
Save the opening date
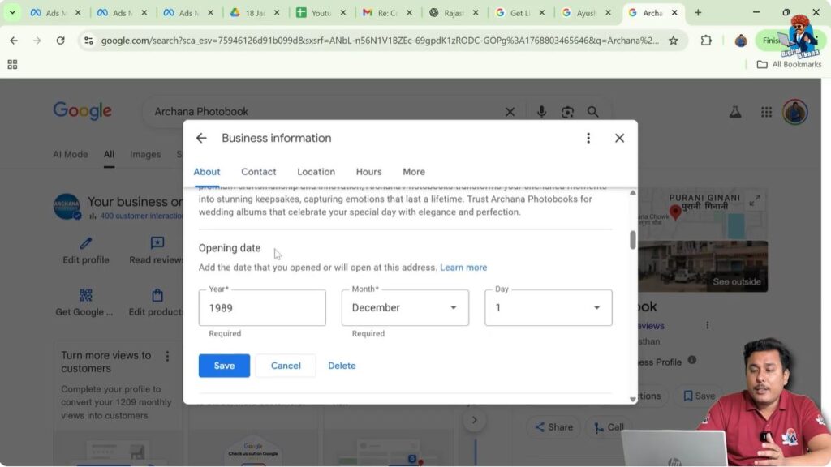pyautogui.click(x=224, y=366)
